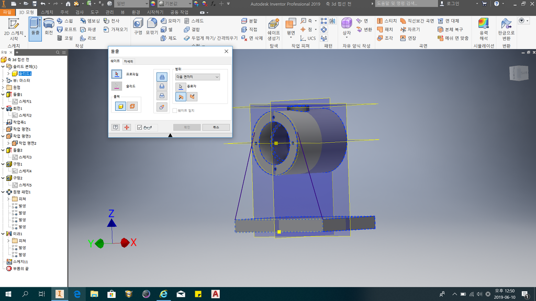Click the Plane (평면) work feature
The width and height of the screenshot is (536, 301).
tap(291, 26)
